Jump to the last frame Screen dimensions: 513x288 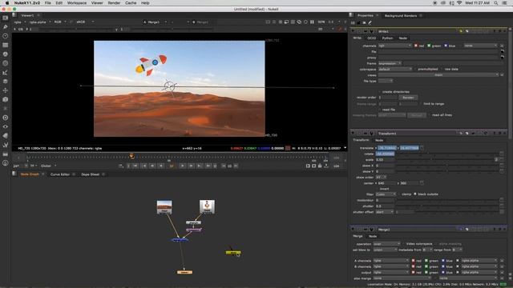pos(208,166)
